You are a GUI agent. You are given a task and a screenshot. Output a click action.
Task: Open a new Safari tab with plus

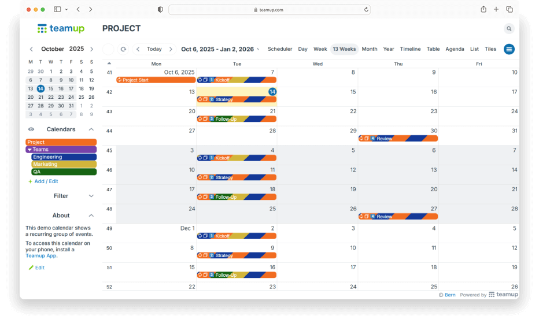point(496,9)
